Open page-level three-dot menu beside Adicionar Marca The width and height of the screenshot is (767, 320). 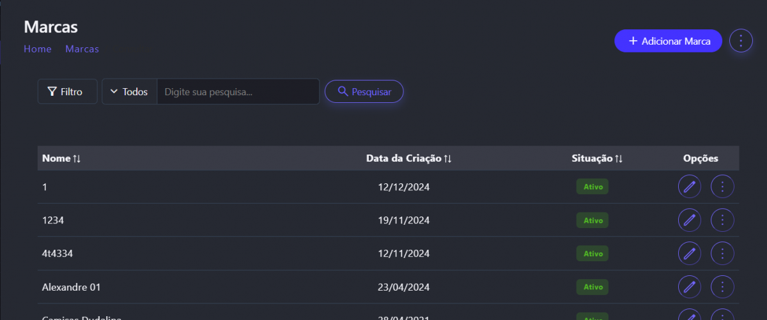pos(741,41)
